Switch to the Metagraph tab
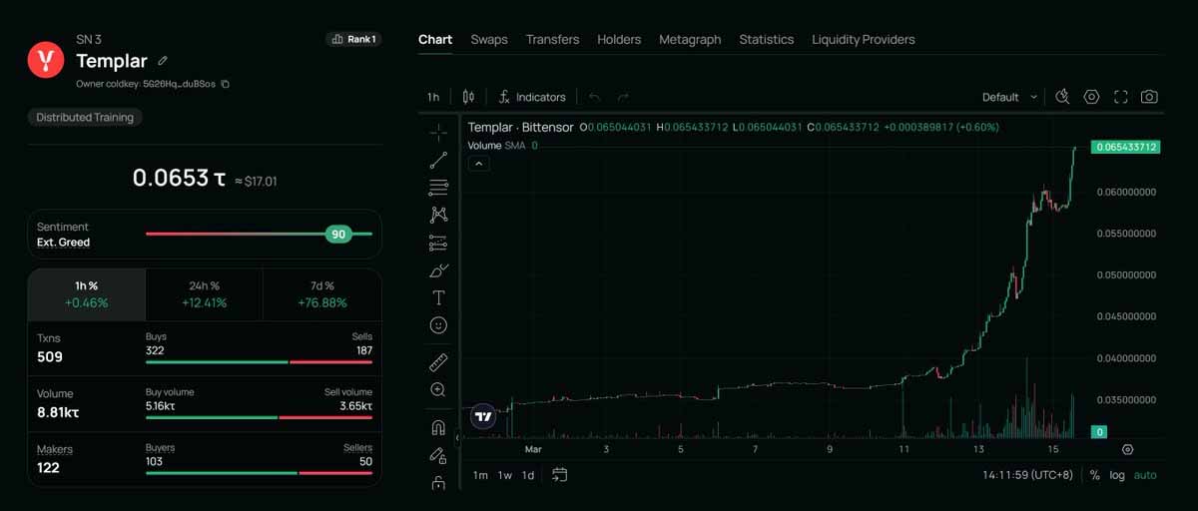 click(x=690, y=40)
